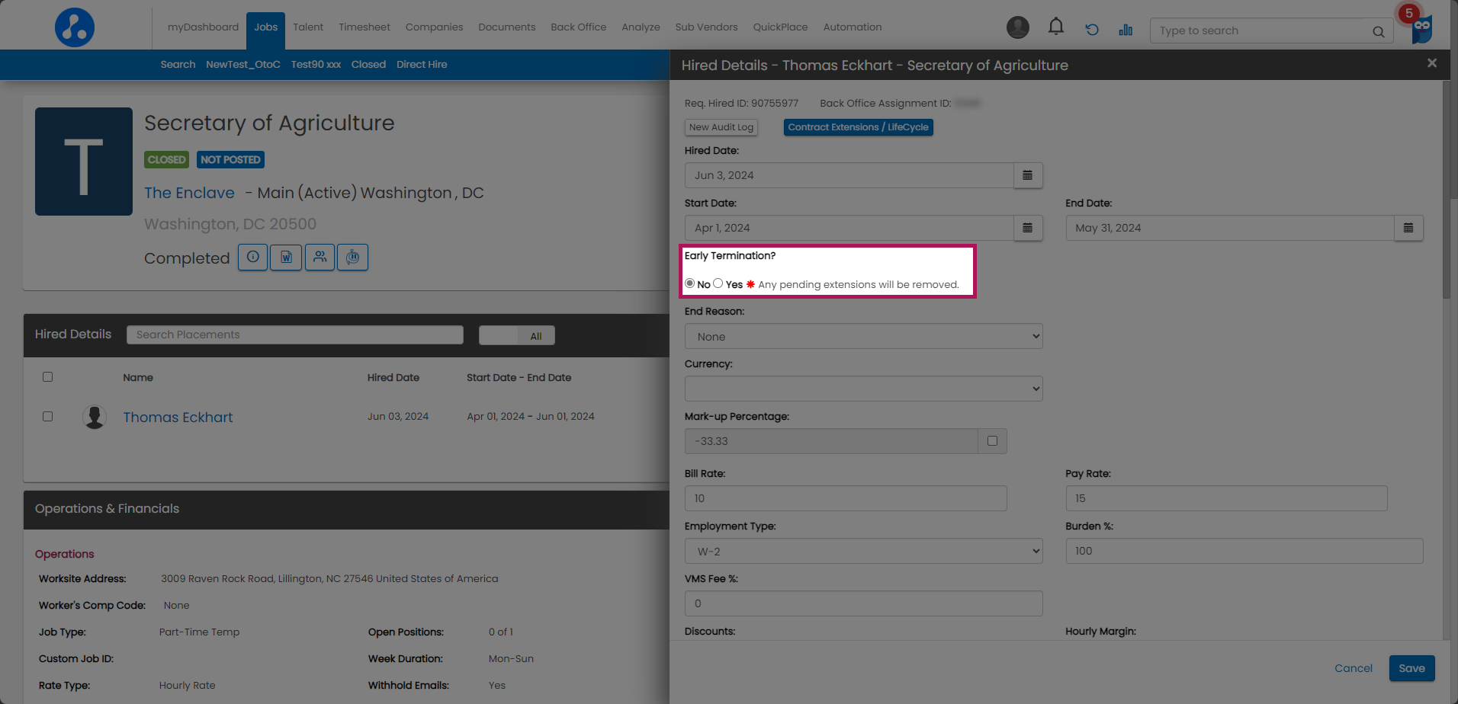Click Contract Extensions / LifeCycle button
1458x704 pixels.
coord(858,127)
